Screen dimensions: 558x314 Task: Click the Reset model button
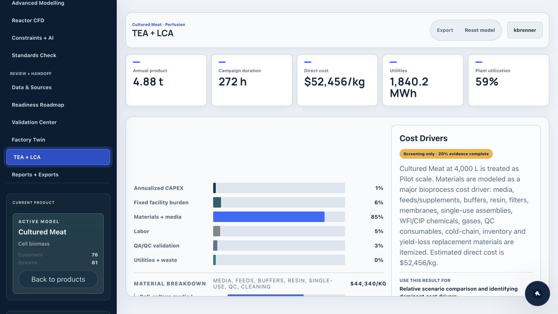point(480,30)
